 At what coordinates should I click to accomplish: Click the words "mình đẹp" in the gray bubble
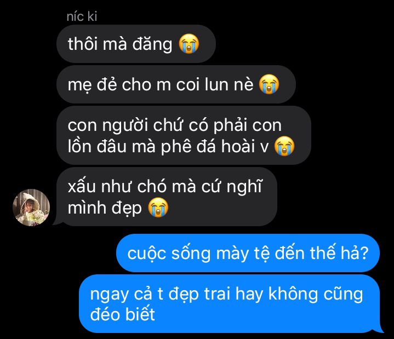(x=105, y=208)
